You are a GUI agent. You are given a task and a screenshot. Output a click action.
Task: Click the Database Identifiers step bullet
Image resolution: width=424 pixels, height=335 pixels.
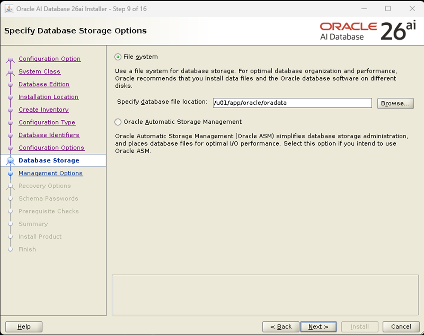point(10,135)
